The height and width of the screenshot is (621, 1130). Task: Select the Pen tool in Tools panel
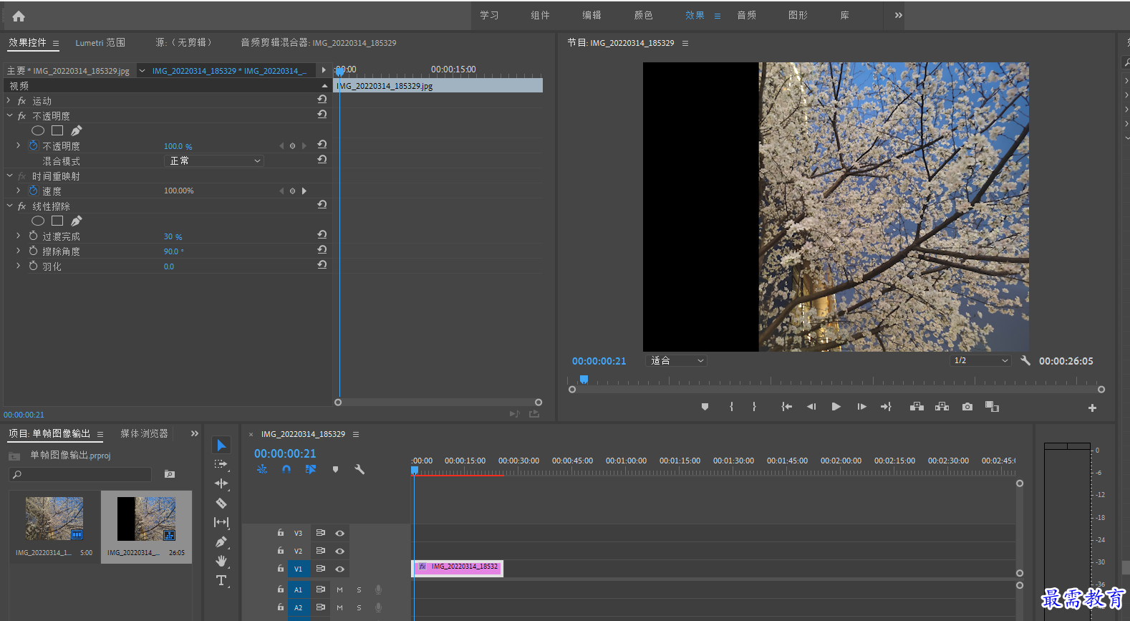click(221, 541)
